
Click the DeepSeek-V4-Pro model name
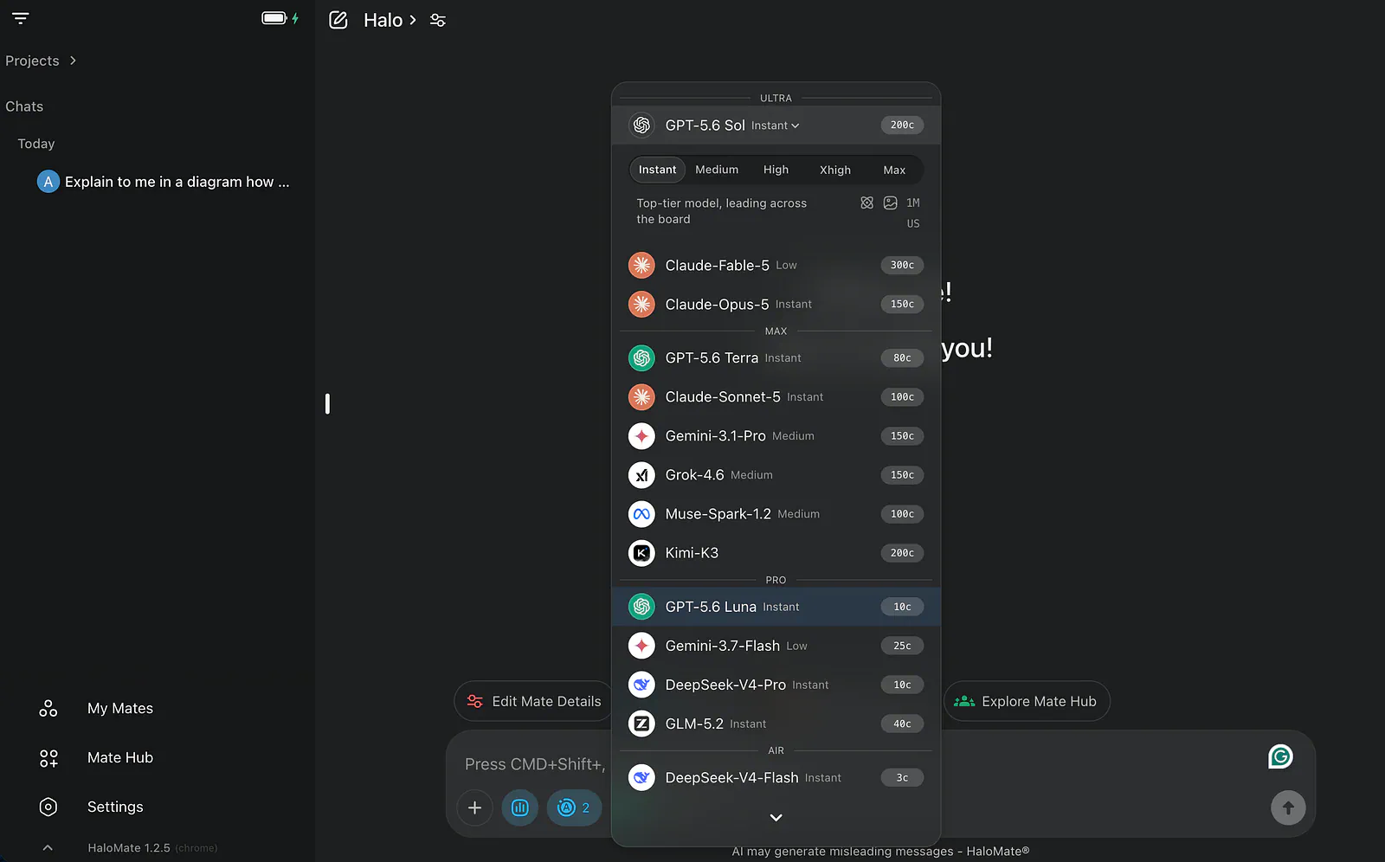click(725, 685)
